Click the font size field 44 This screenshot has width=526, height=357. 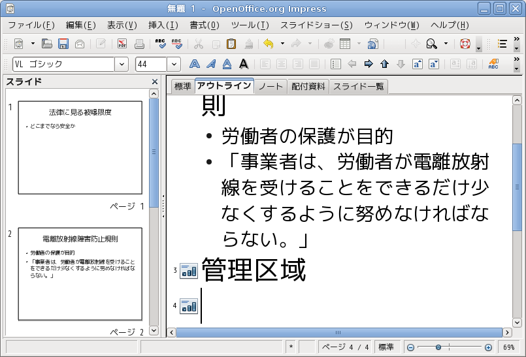151,64
